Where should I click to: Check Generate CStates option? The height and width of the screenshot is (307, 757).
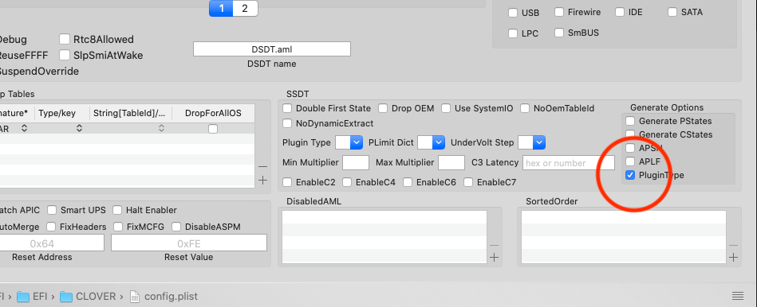630,134
